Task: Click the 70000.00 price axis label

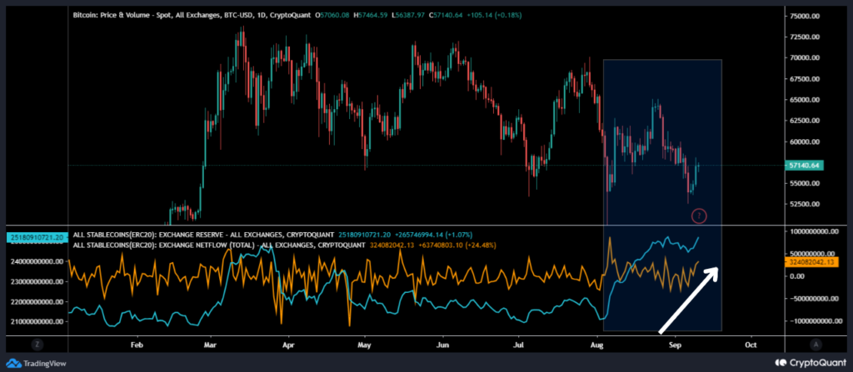Action: (806, 57)
